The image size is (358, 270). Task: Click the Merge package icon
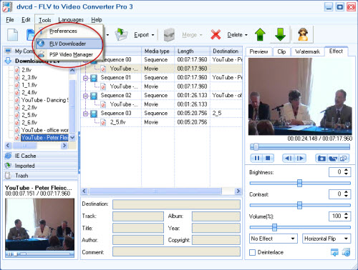[x=169, y=35]
